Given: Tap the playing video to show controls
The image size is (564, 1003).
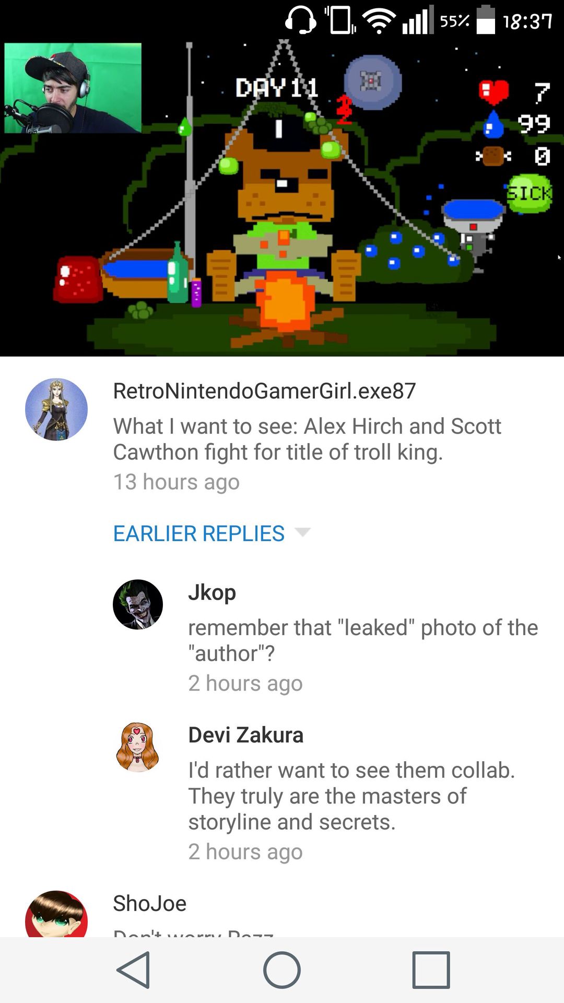Looking at the screenshot, I should [x=282, y=199].
